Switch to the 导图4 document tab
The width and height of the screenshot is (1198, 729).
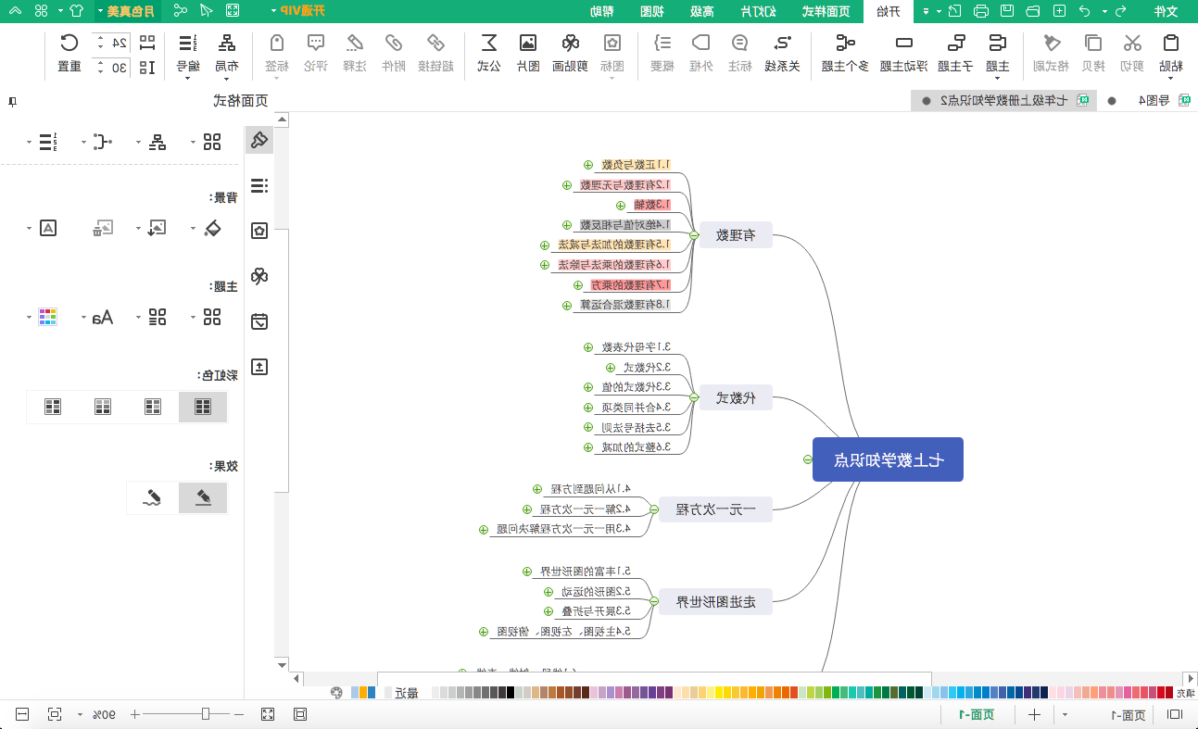(1154, 101)
